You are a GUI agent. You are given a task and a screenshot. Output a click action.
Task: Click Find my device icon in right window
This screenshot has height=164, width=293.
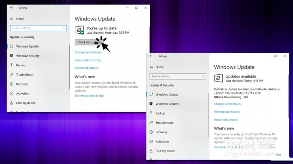151,151
